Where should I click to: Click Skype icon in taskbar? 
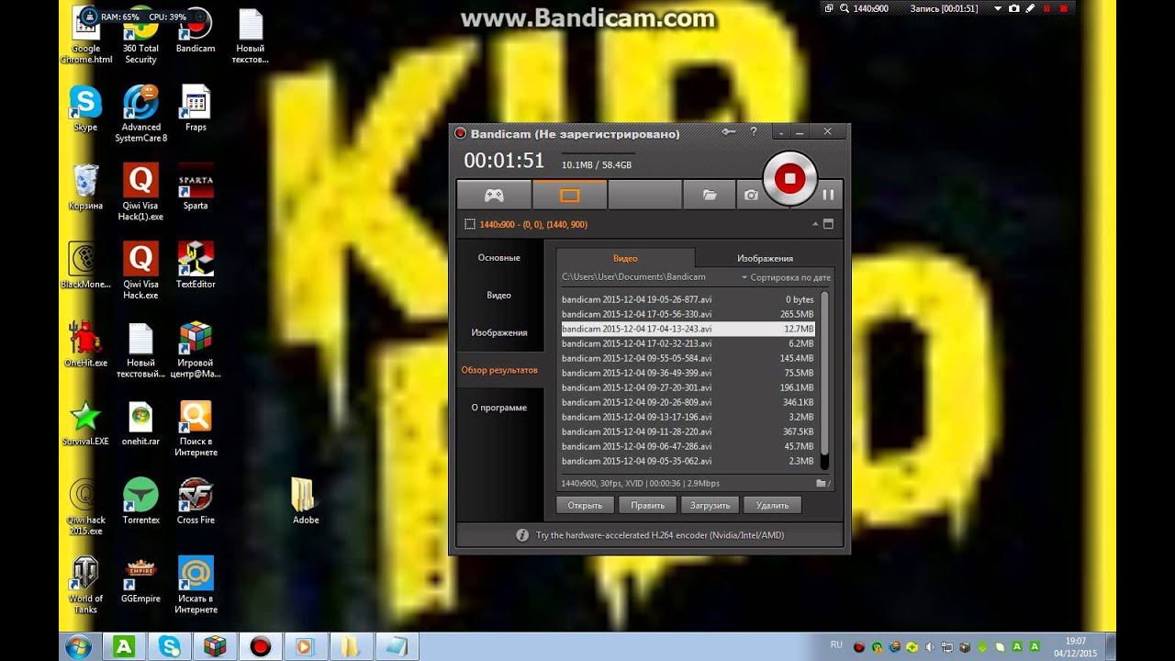click(170, 646)
